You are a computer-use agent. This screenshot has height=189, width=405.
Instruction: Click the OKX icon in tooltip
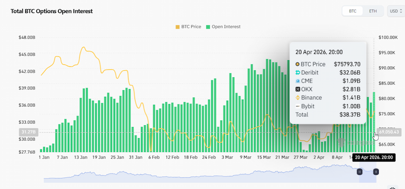(298, 89)
